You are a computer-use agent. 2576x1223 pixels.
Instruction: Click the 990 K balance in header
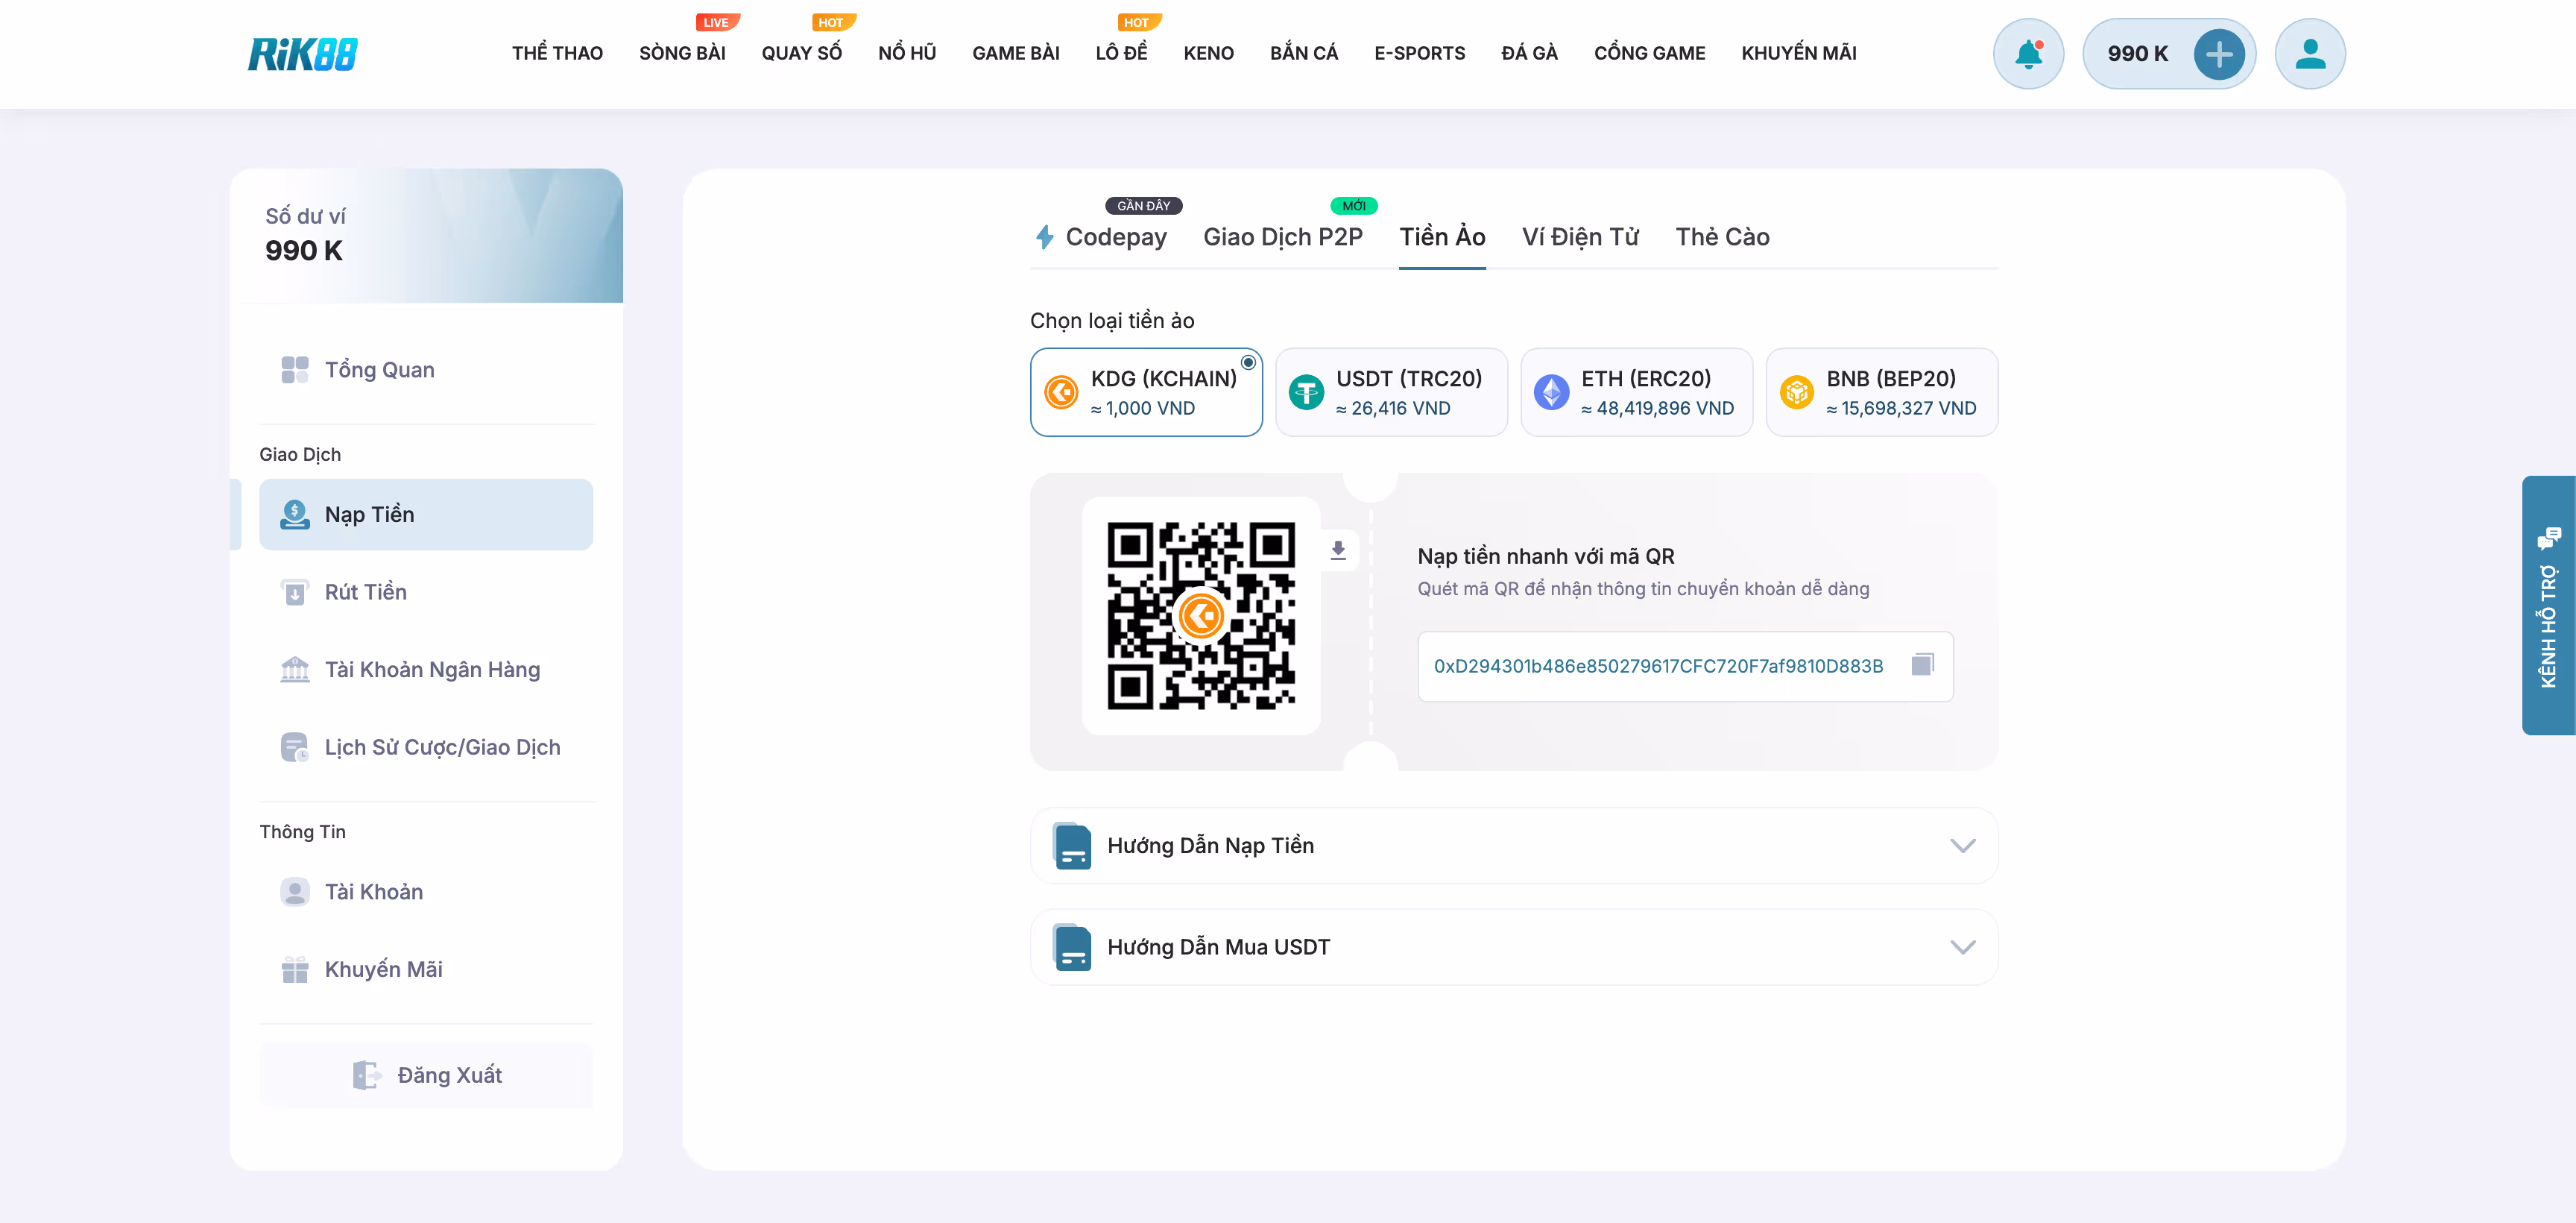pyautogui.click(x=2137, y=54)
